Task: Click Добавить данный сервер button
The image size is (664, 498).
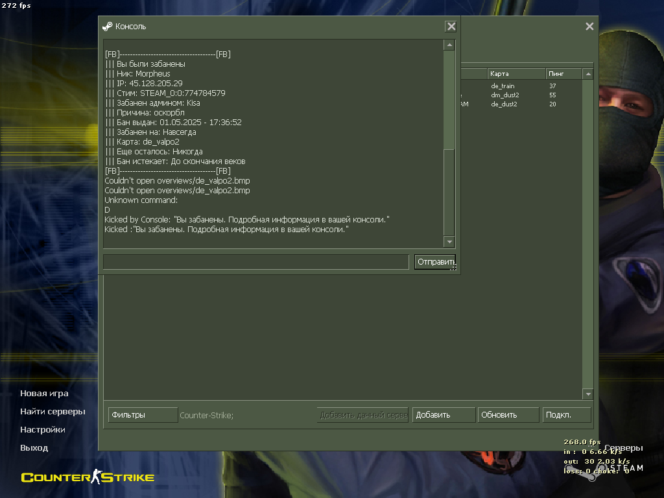Action: click(x=363, y=414)
